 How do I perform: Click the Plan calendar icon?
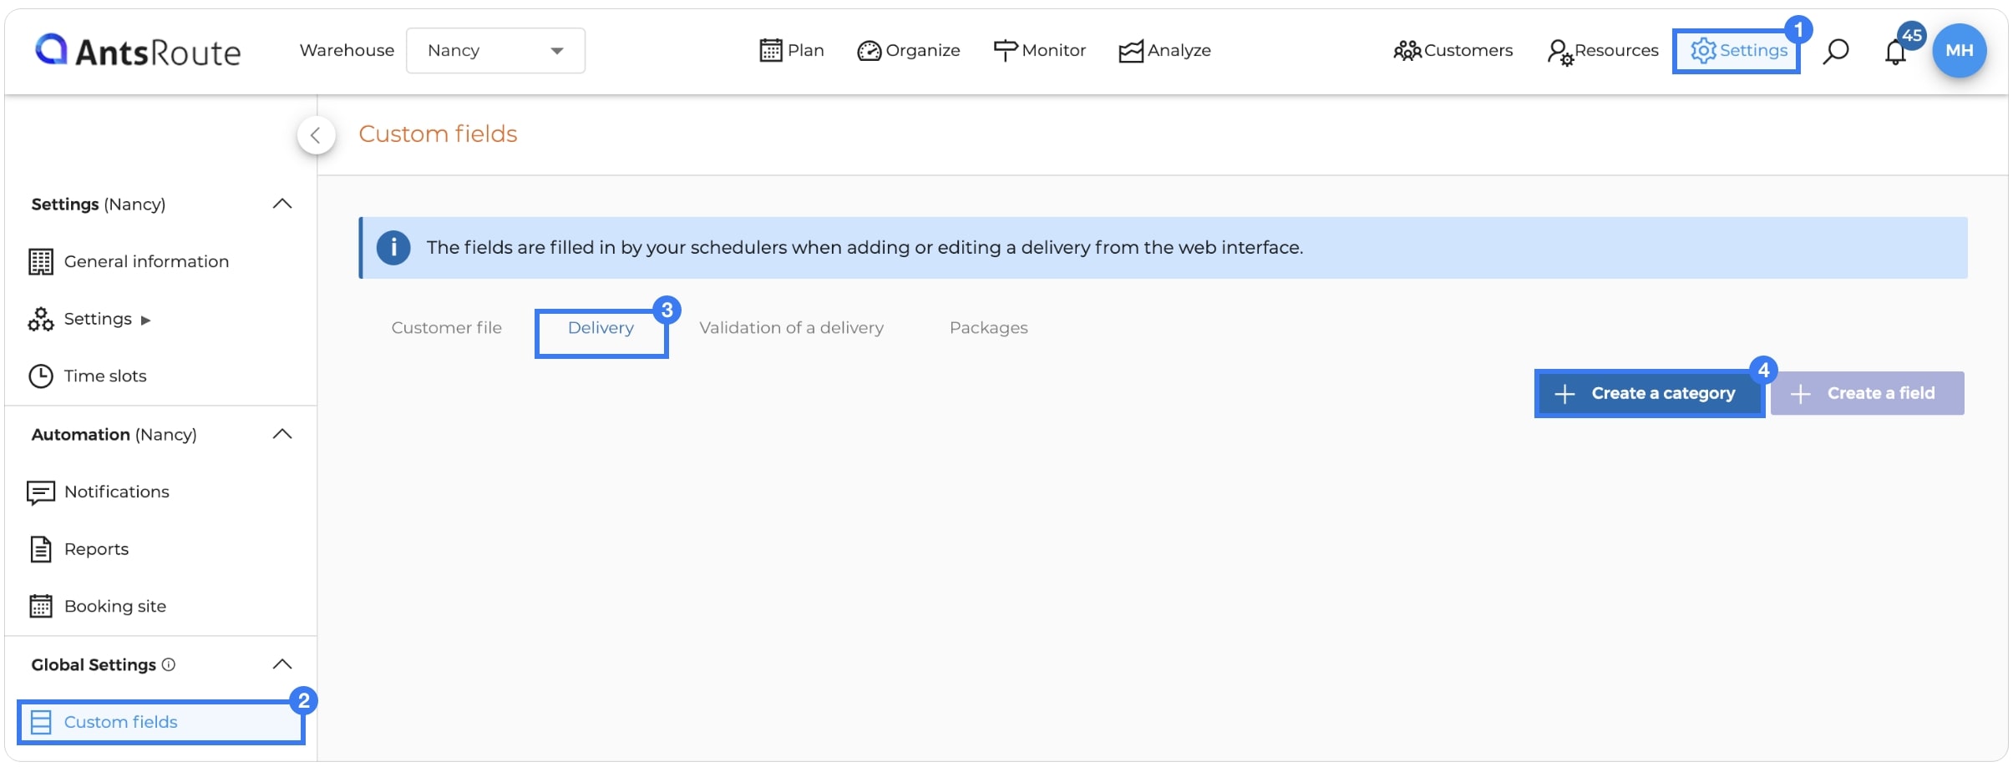pyautogui.click(x=771, y=51)
